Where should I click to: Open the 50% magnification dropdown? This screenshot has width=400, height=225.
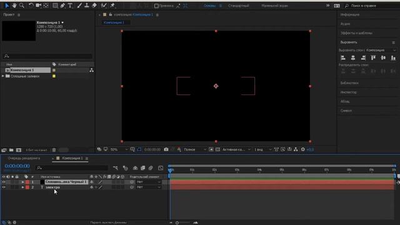[x=119, y=149]
